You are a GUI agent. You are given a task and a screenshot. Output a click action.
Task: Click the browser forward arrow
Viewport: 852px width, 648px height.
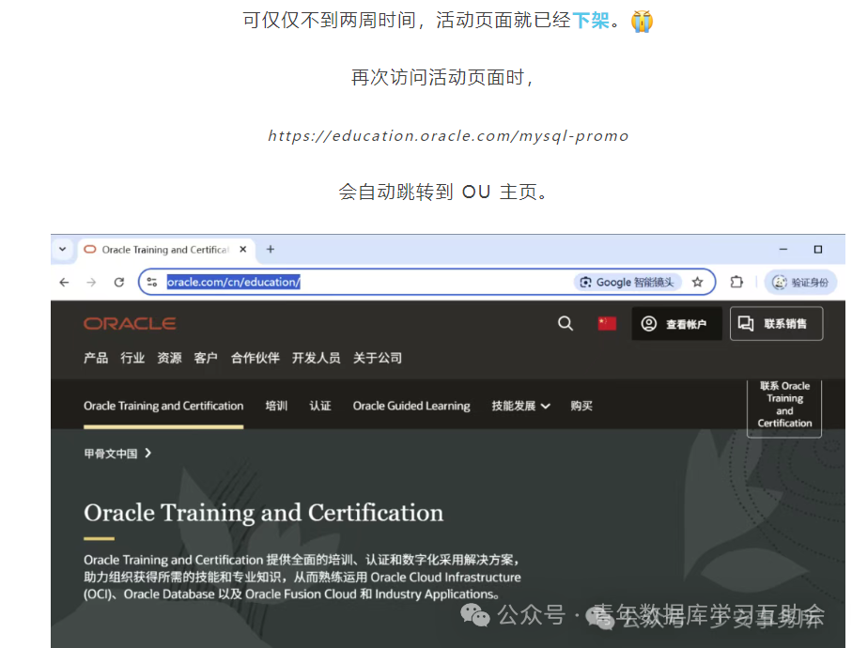point(91,282)
